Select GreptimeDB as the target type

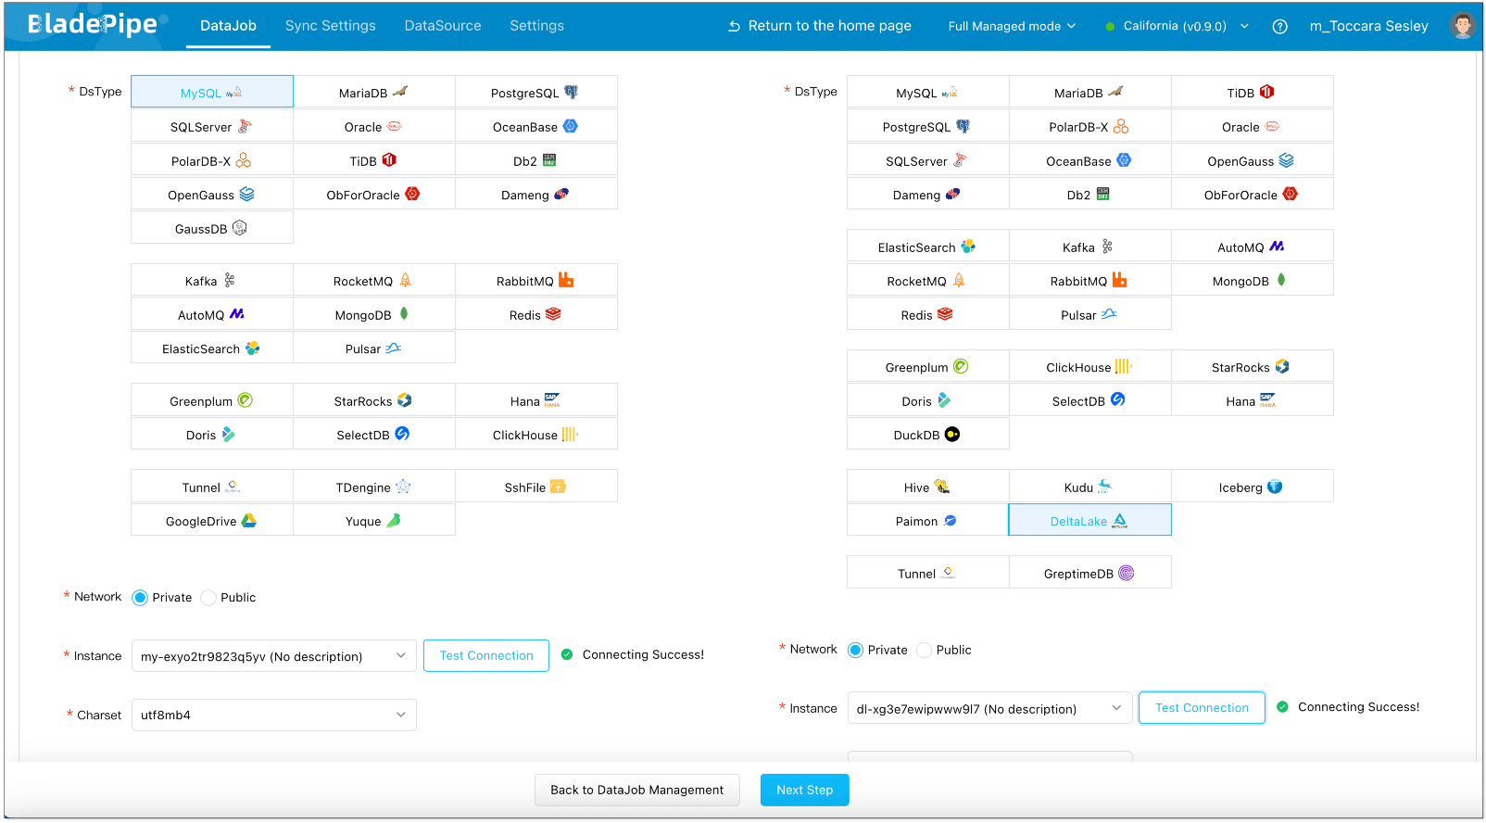point(1089,574)
